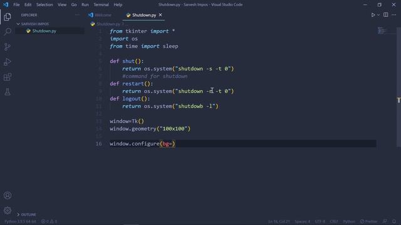Open the Terminal menu
Screen dimensions: 401x225
click(101, 4)
